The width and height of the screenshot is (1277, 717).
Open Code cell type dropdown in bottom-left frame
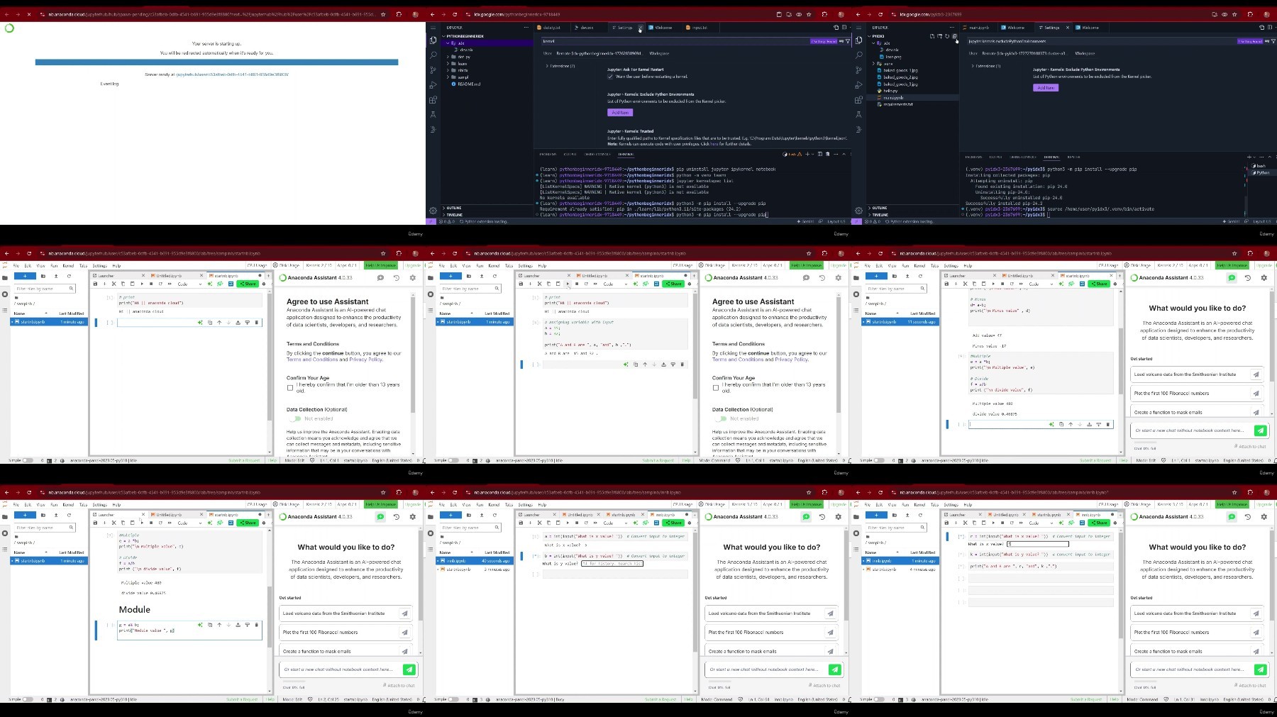[x=189, y=523]
